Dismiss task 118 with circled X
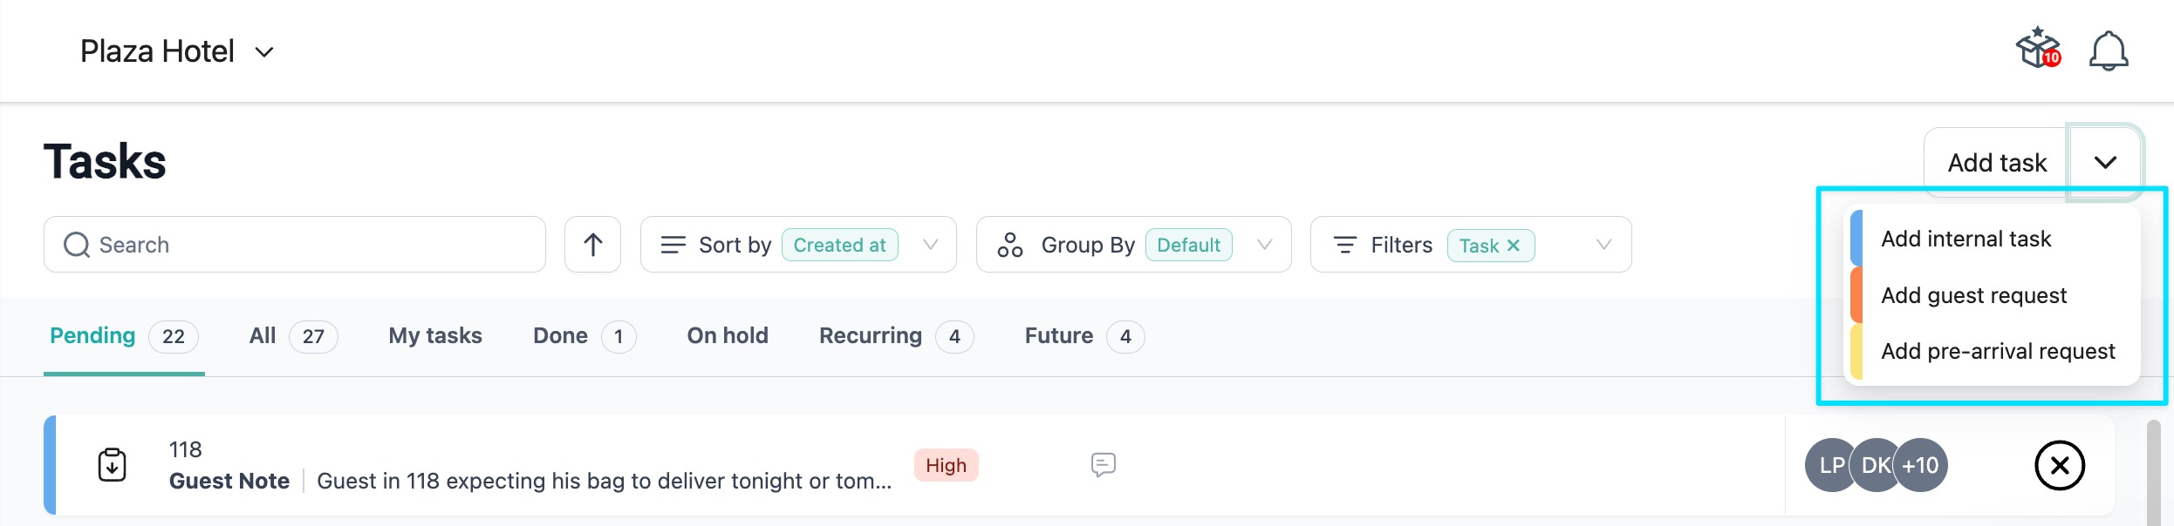The width and height of the screenshot is (2174, 526). pos(2059,466)
